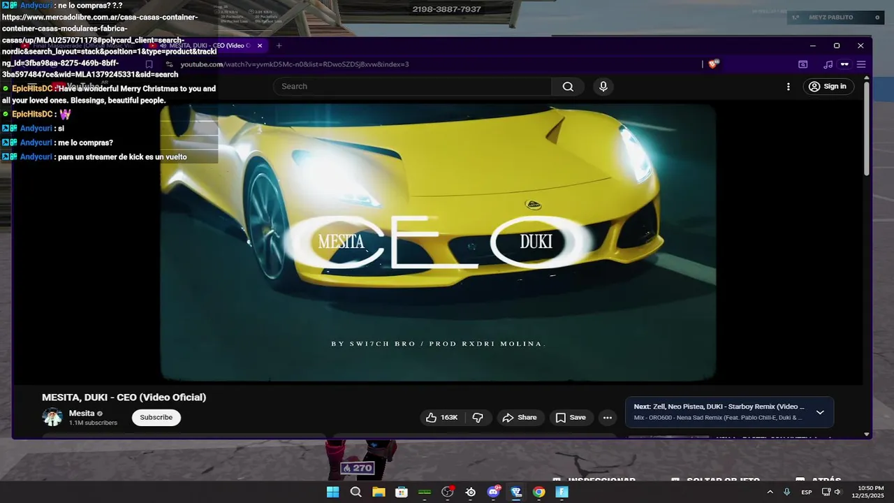This screenshot has width=894, height=503.
Task: Close the MESITA, DUKI - CEO tab
Action: point(260,45)
